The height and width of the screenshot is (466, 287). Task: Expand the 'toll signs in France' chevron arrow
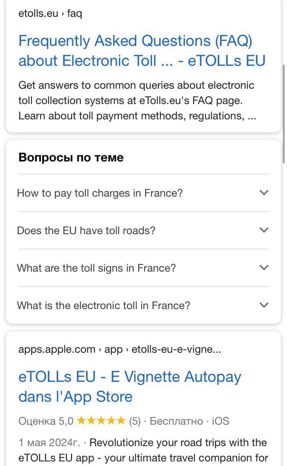[264, 267]
